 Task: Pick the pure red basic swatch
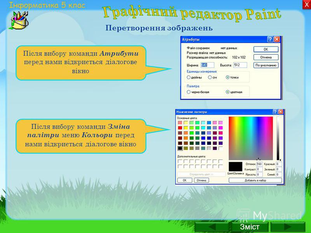pyautogui.click(x=180, y=128)
